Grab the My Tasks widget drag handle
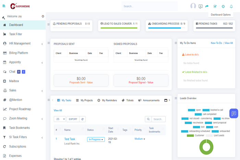 tap(49, 100)
